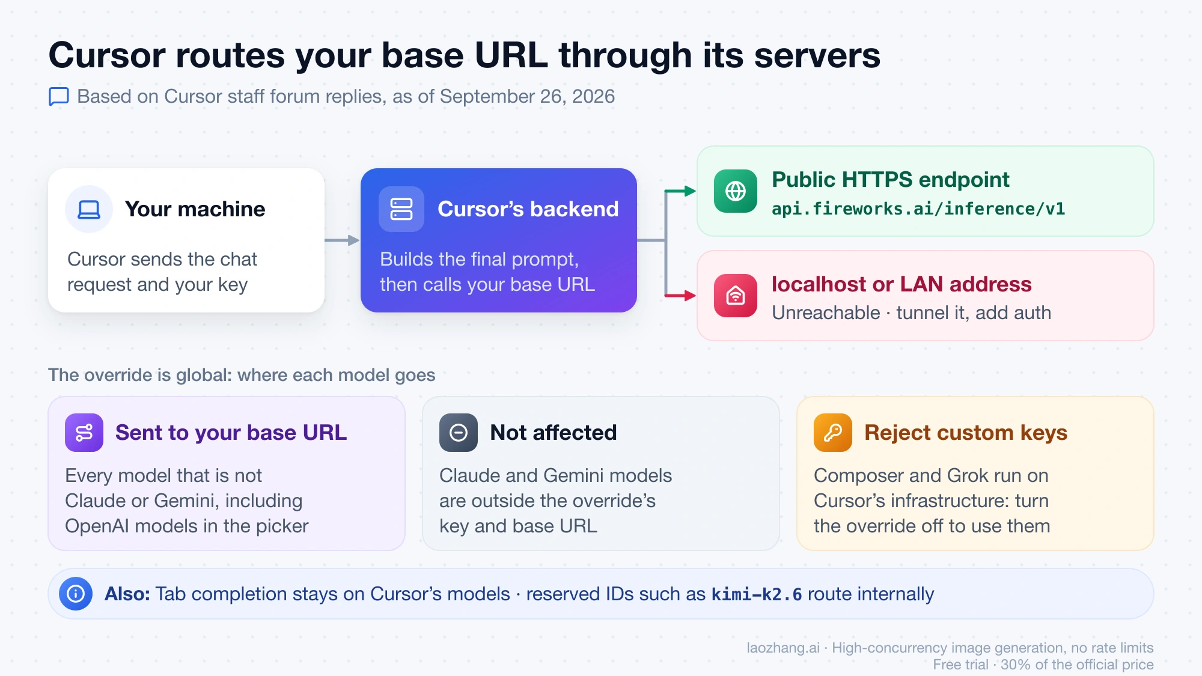The height and width of the screenshot is (676, 1202).
Task: Click text 'Claude and Gemini models are outside the override's'
Action: point(556,488)
